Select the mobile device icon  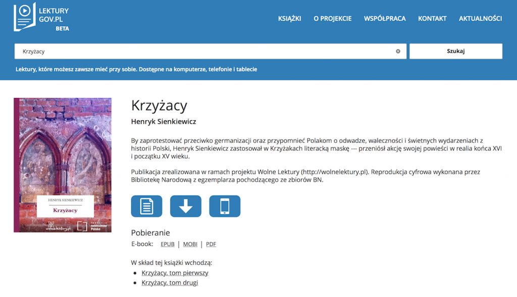225,206
